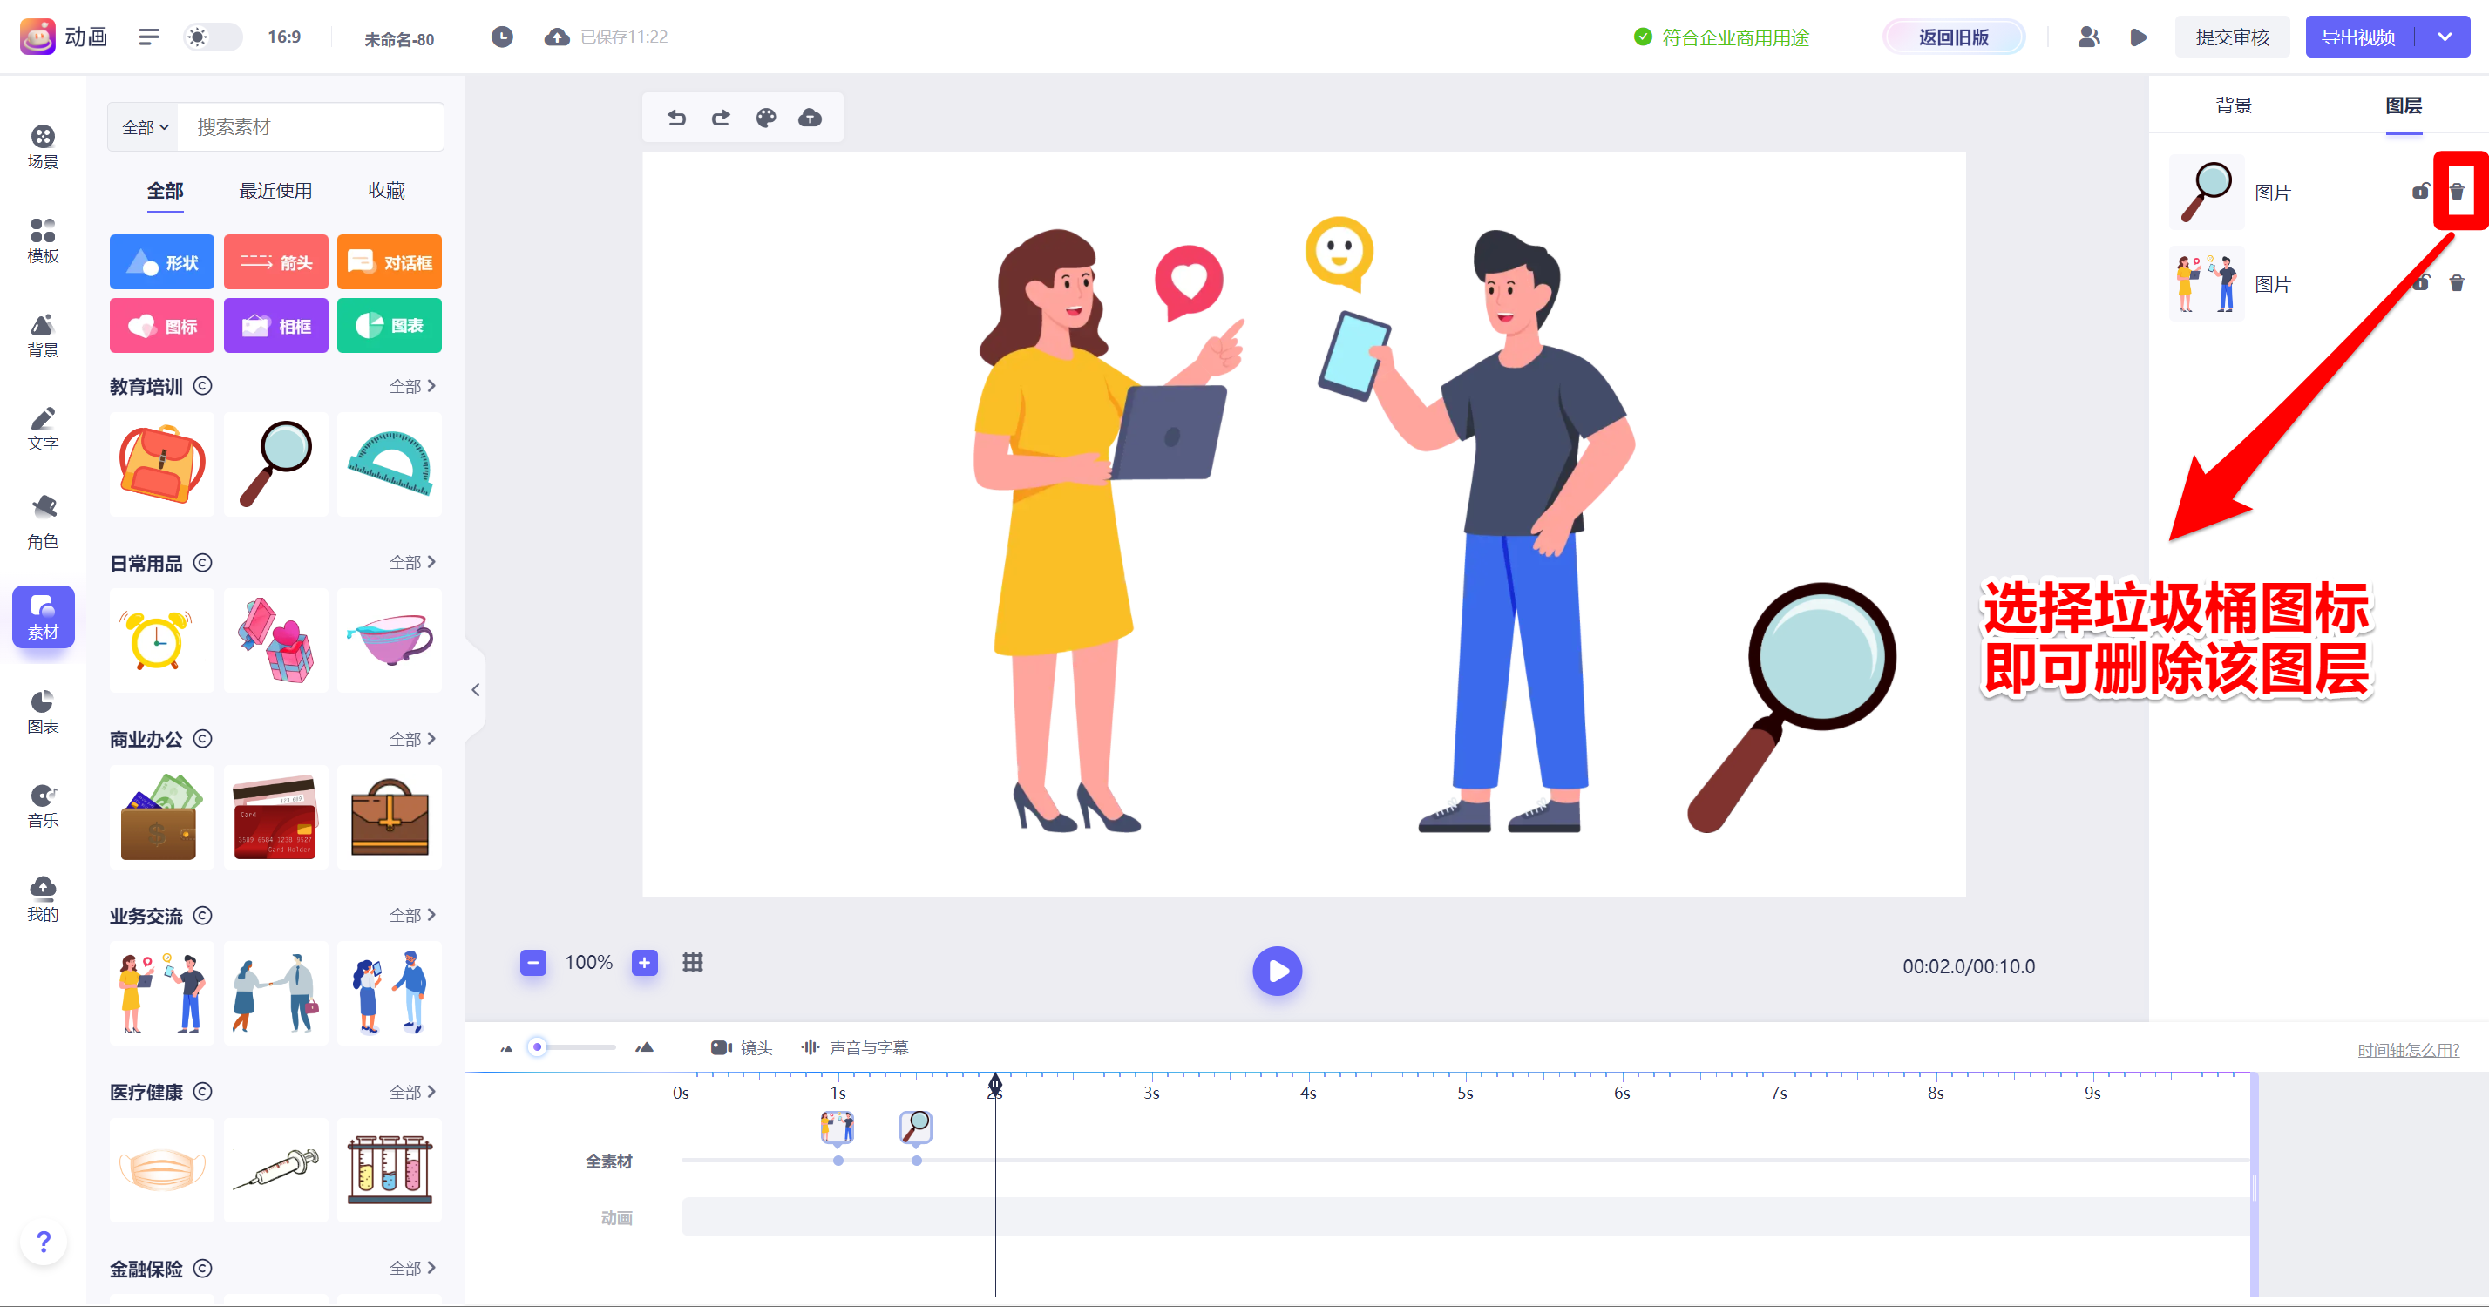
Task: Open the 场景 scenes panel
Action: tap(43, 147)
